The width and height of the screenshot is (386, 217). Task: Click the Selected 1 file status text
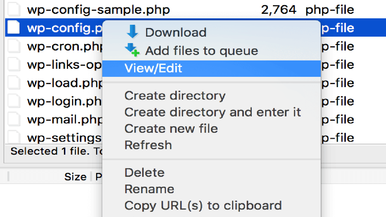57,151
